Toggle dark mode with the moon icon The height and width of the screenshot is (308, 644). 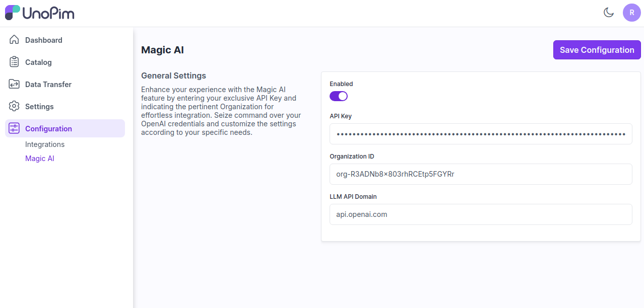pos(609,13)
